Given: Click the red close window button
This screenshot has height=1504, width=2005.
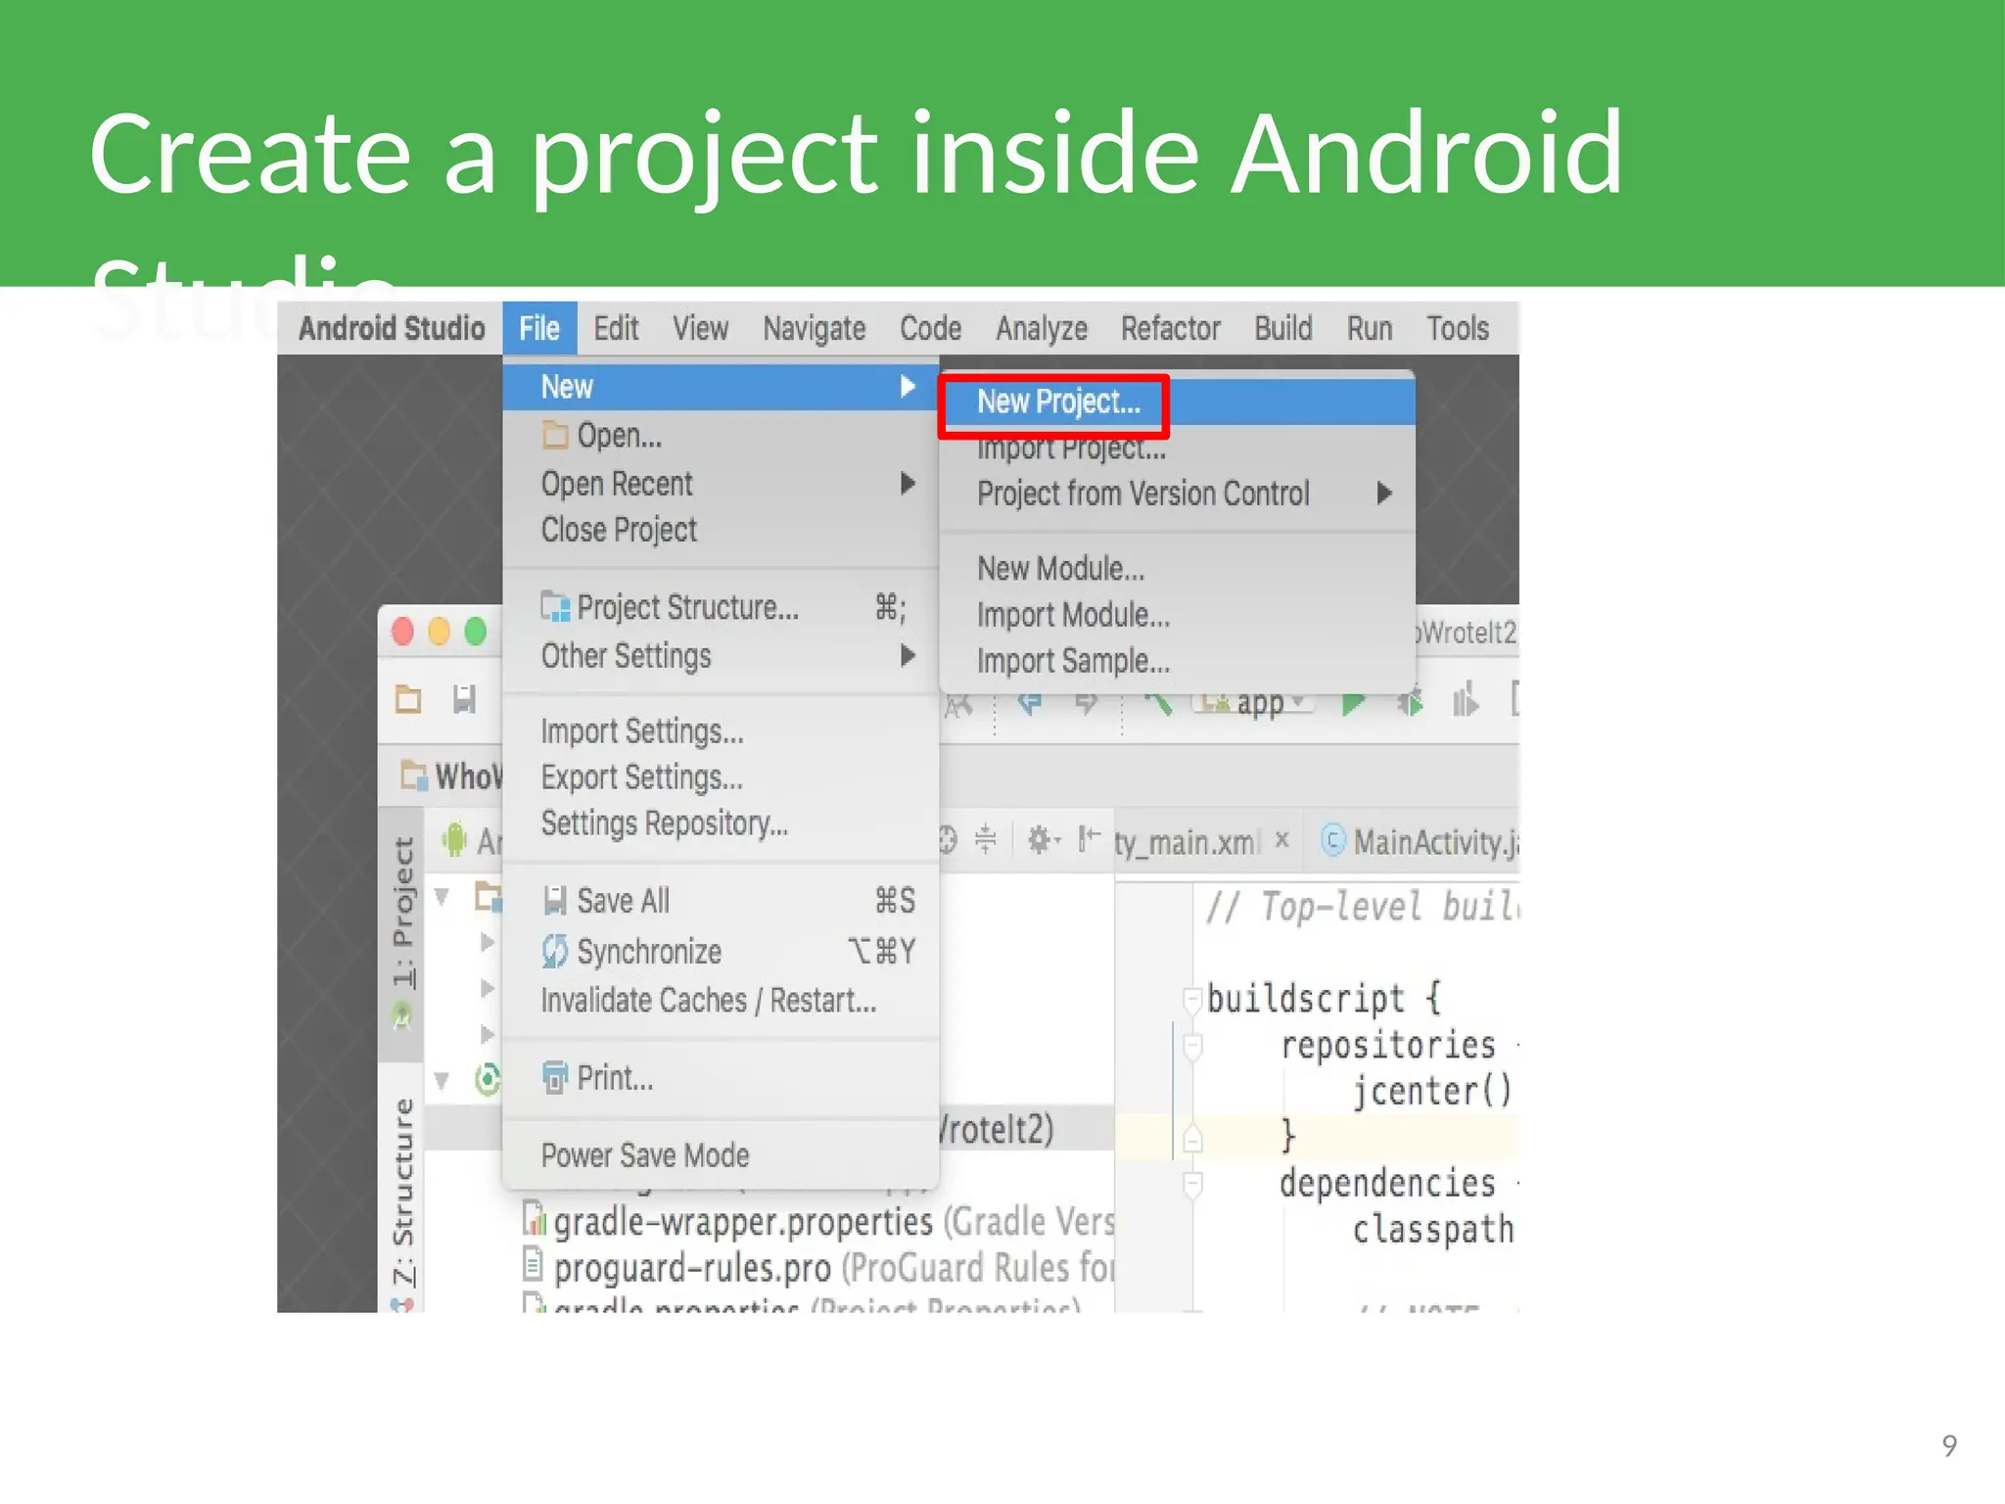Looking at the screenshot, I should (402, 632).
